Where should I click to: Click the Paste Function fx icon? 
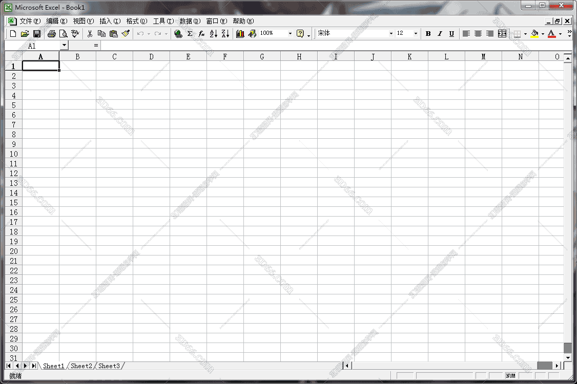click(x=201, y=33)
